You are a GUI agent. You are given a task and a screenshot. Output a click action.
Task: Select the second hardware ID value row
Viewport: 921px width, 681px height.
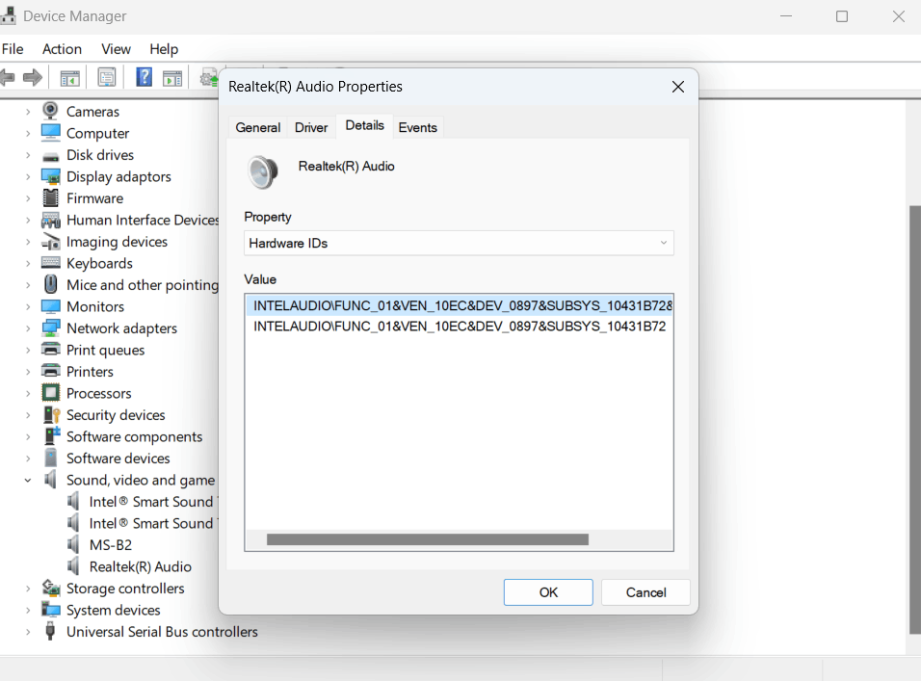459,327
